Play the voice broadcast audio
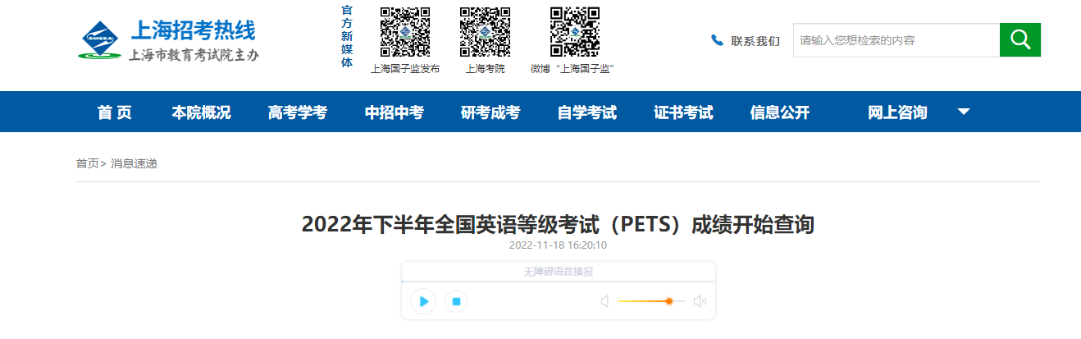The image size is (1081, 339). click(x=423, y=301)
